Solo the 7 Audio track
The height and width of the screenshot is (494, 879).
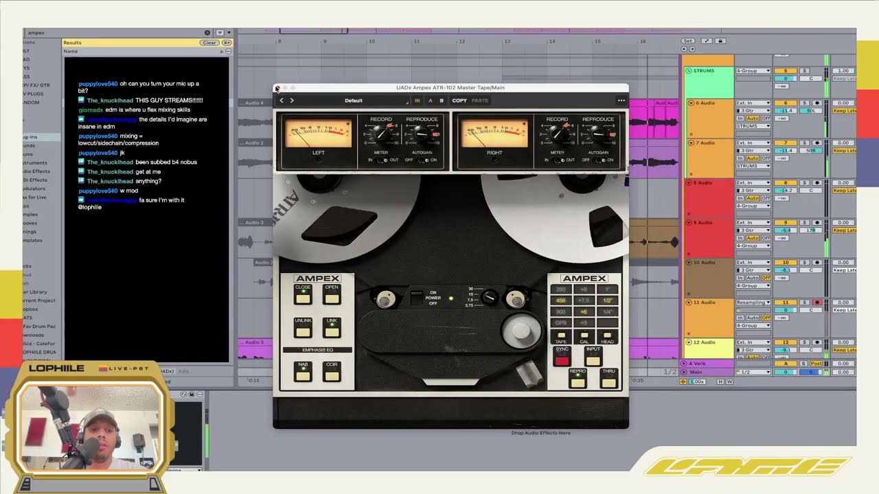coord(805,143)
